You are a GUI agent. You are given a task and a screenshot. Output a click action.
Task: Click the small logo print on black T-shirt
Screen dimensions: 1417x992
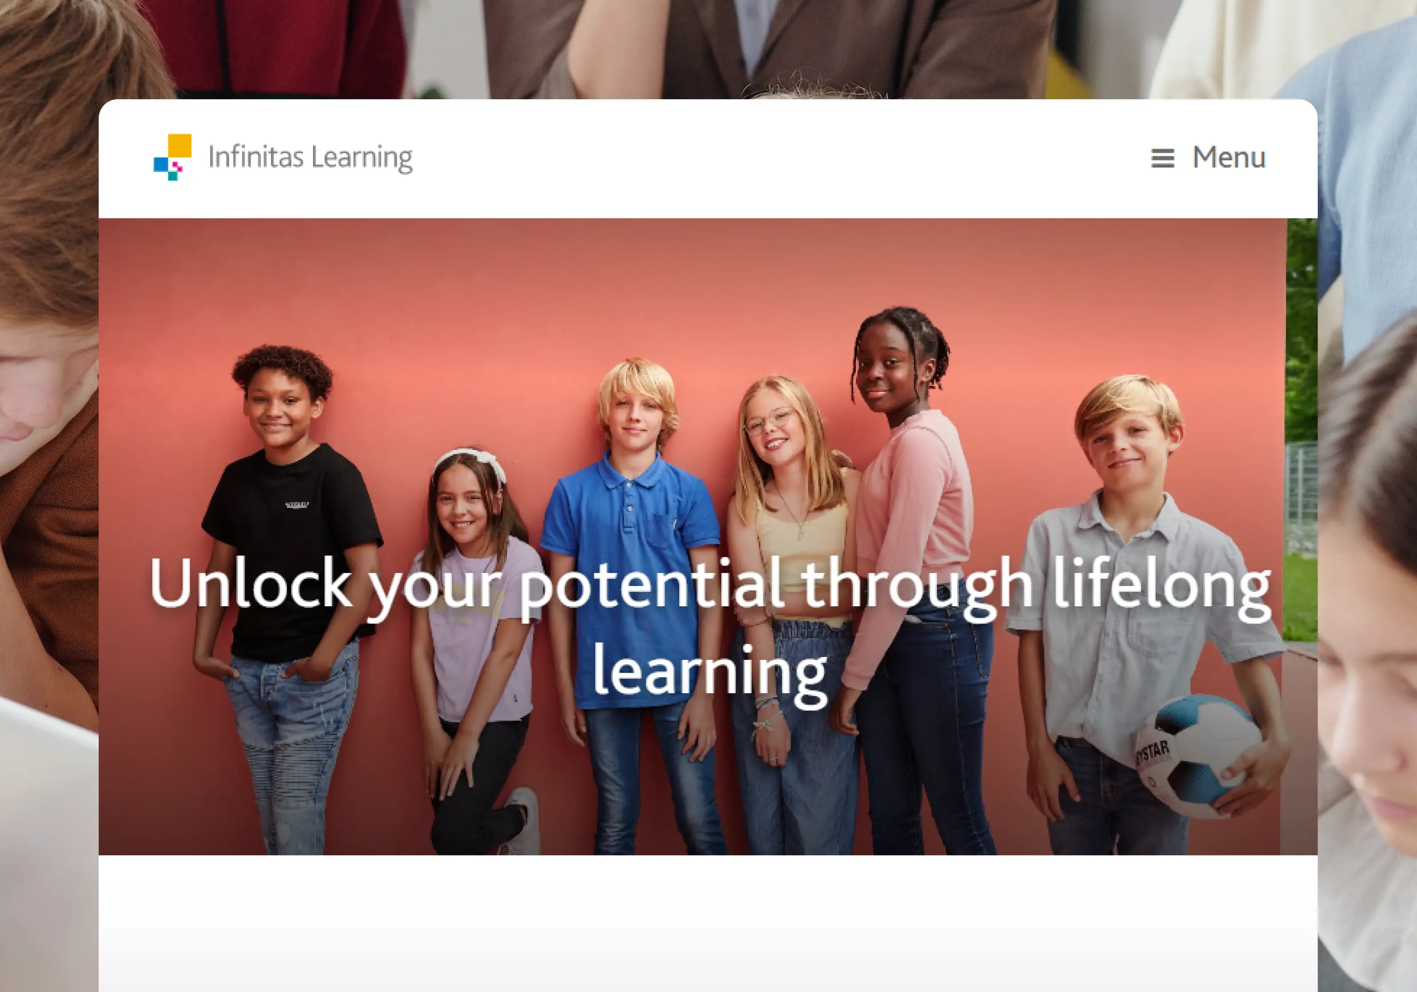pos(297,505)
